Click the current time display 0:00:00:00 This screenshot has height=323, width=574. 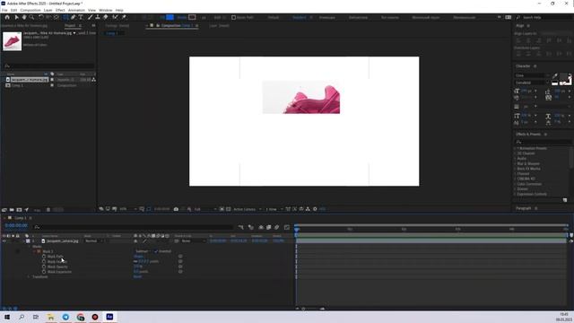(x=16, y=225)
